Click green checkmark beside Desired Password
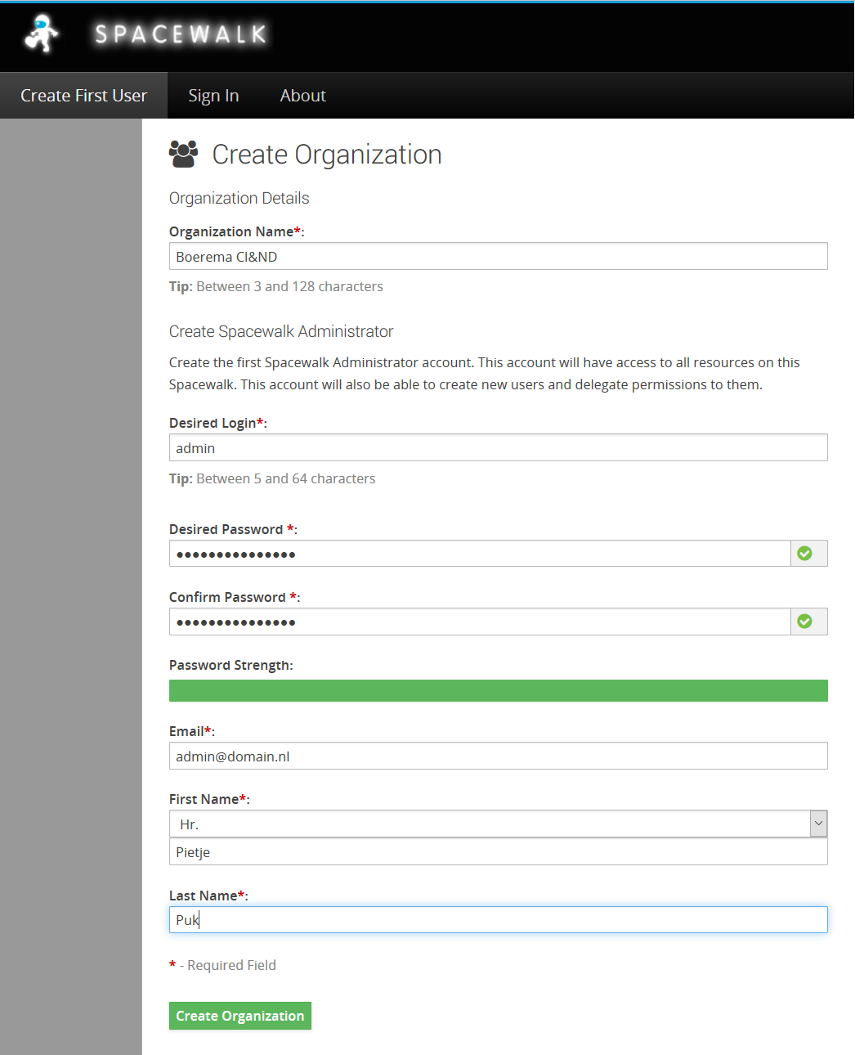The image size is (855, 1055). 804,554
